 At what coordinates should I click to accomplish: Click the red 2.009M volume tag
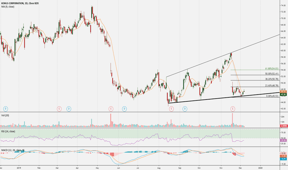point(283,126)
